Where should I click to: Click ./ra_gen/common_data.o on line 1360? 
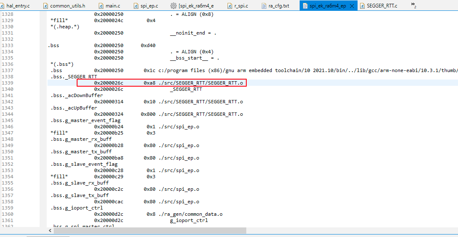coord(190,214)
